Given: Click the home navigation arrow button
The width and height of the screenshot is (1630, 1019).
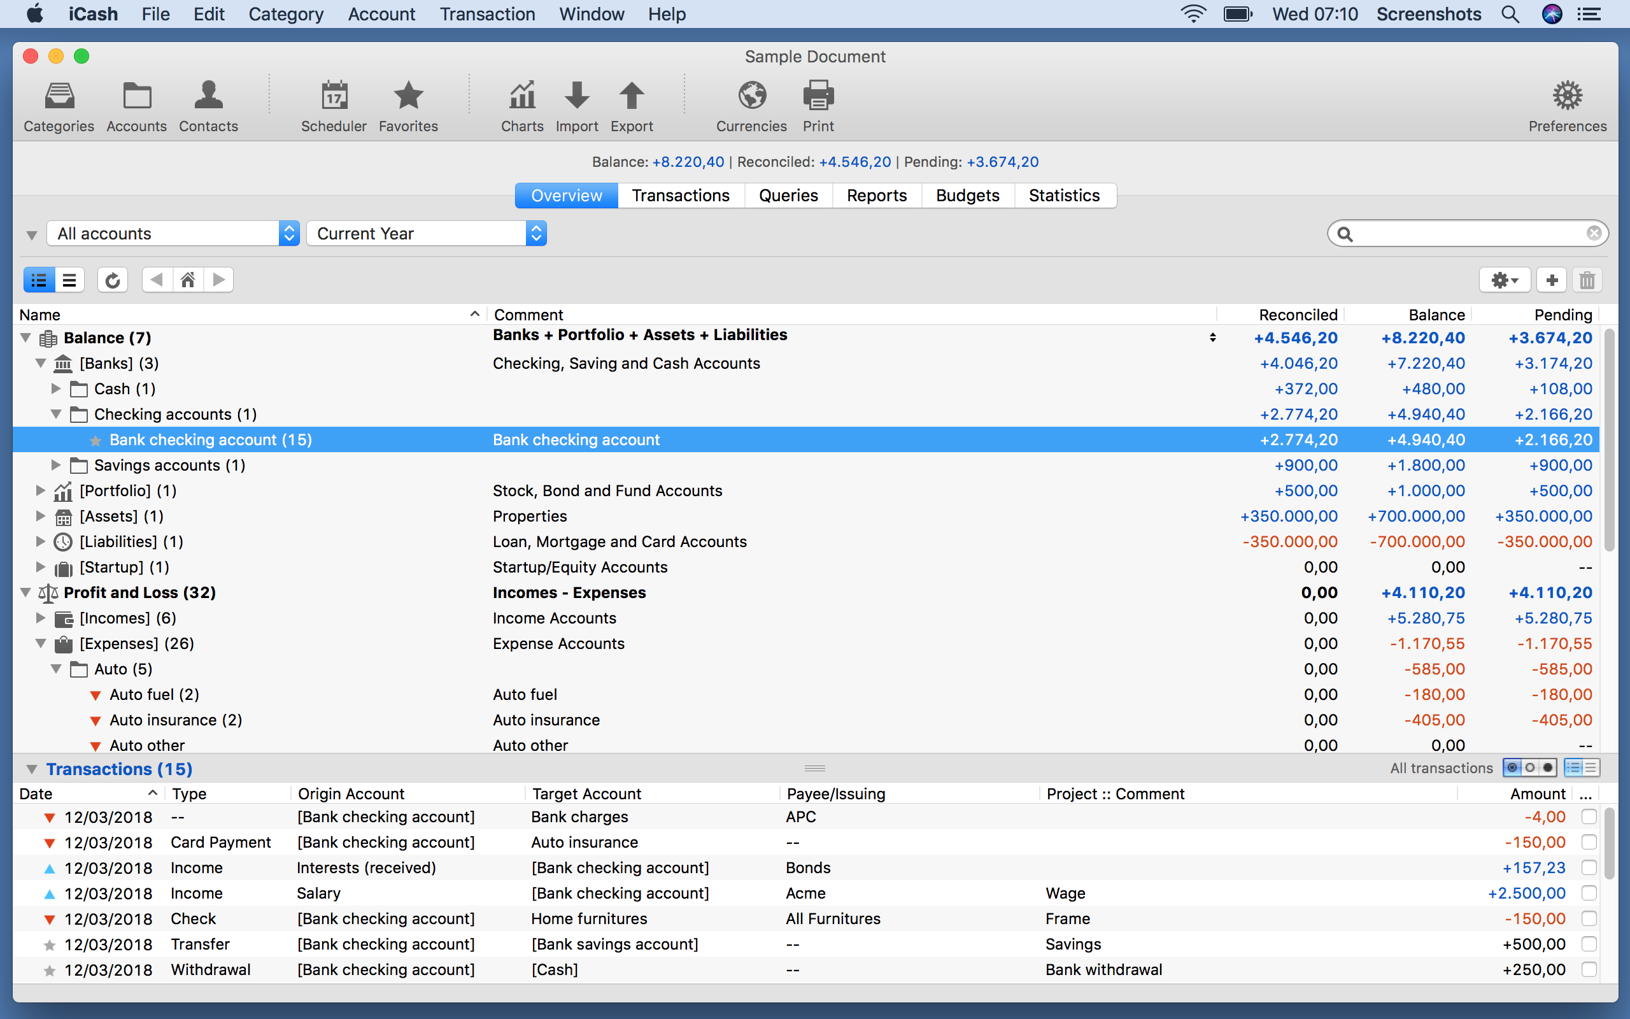Looking at the screenshot, I should click(x=188, y=280).
